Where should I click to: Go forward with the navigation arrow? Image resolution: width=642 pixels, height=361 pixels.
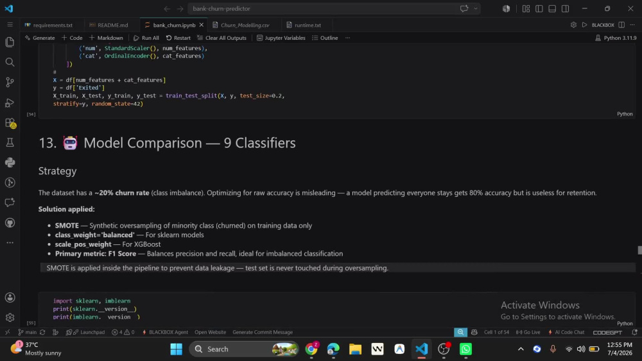coord(180,8)
